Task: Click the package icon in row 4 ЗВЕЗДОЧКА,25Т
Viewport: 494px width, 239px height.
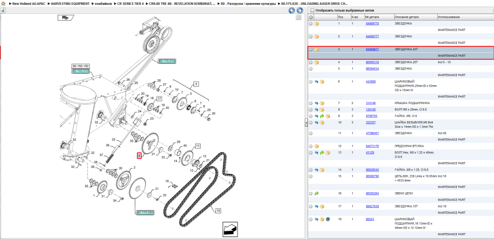Action: tap(317, 62)
